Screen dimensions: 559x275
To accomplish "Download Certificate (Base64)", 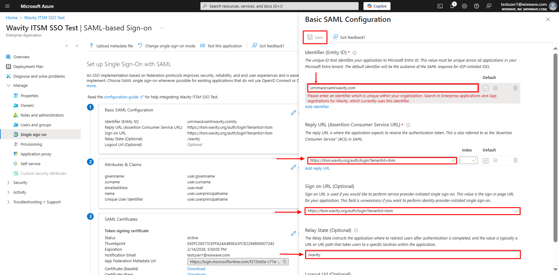I will [196, 269].
